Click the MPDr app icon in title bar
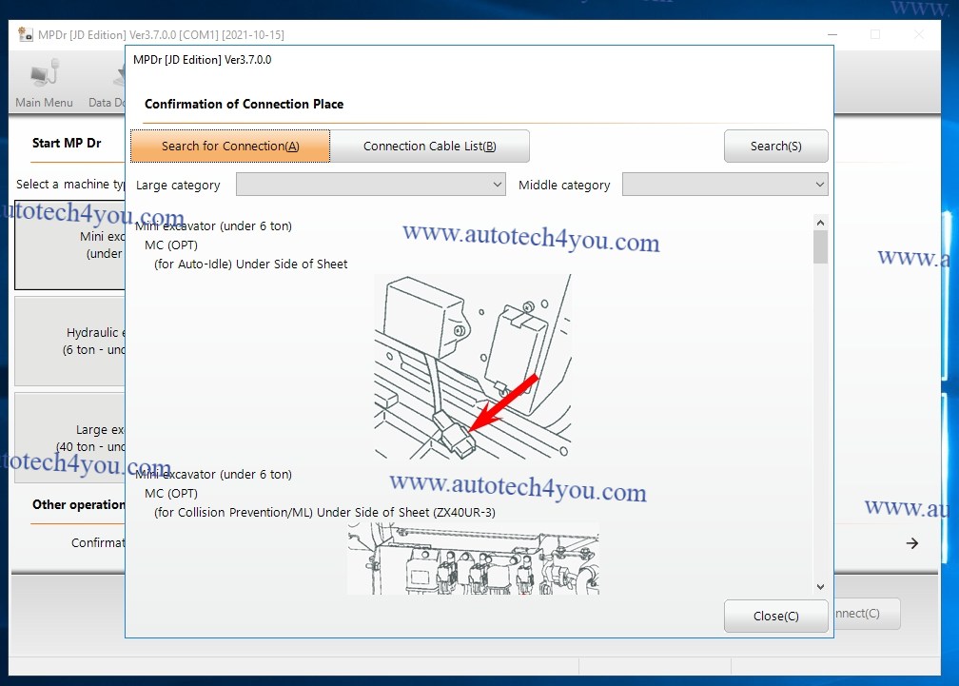Screen dimensions: 959x686 point(26,35)
